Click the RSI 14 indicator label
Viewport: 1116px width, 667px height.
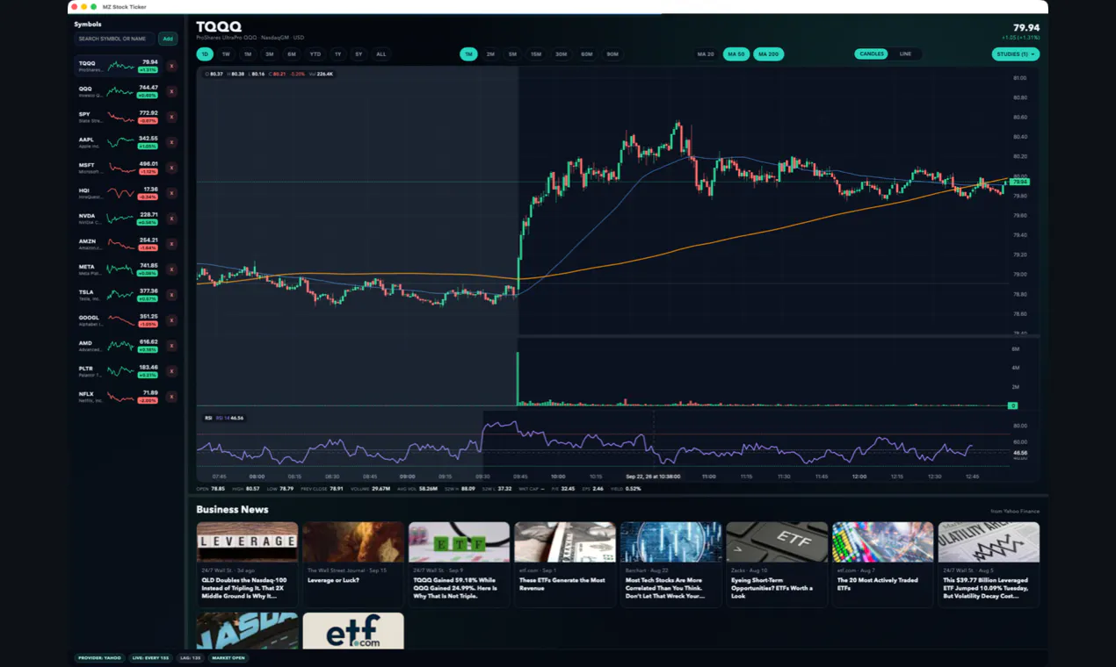click(224, 418)
